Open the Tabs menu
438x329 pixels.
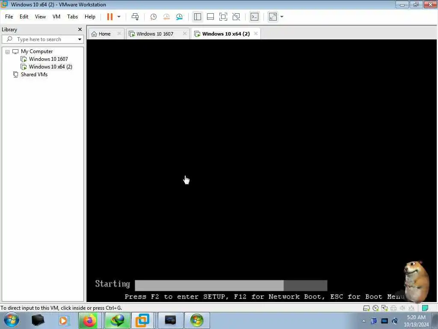(x=72, y=17)
